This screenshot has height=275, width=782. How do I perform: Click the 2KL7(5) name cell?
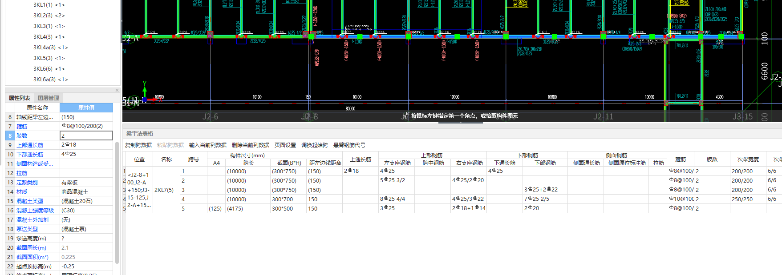tap(166, 190)
